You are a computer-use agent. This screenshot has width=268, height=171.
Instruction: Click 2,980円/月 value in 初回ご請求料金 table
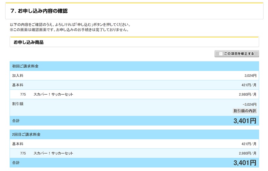point(248,94)
